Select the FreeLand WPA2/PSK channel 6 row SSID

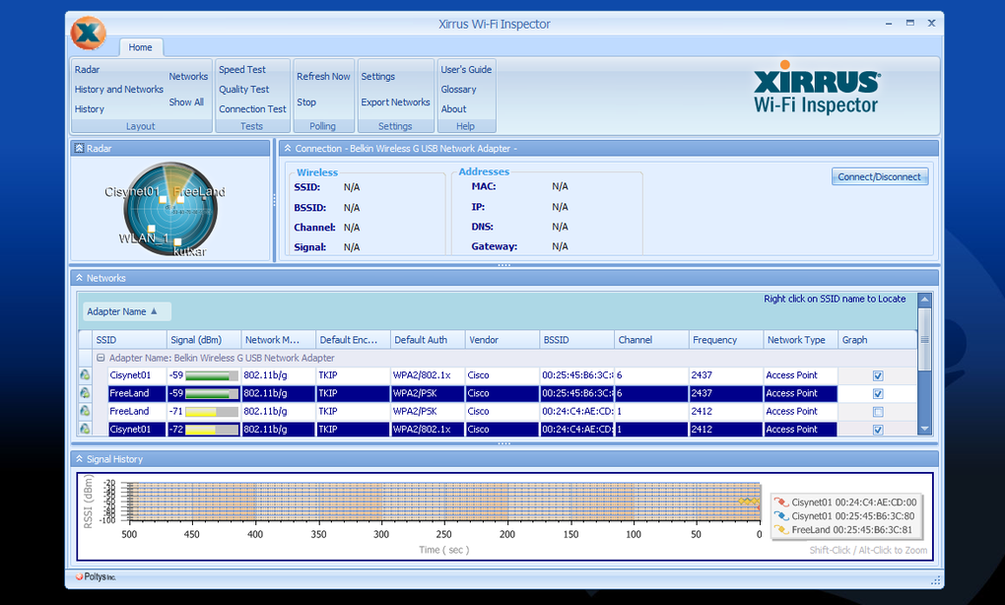coord(137,393)
